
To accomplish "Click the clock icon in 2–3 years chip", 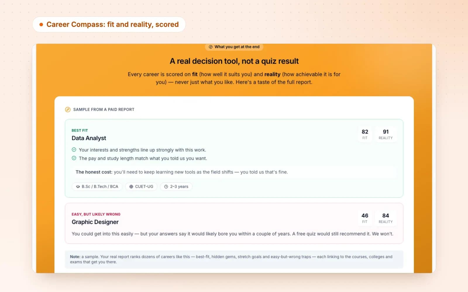I will click(166, 187).
